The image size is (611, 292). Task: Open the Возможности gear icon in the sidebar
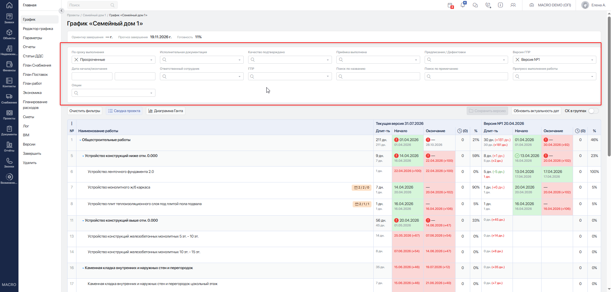click(x=9, y=179)
